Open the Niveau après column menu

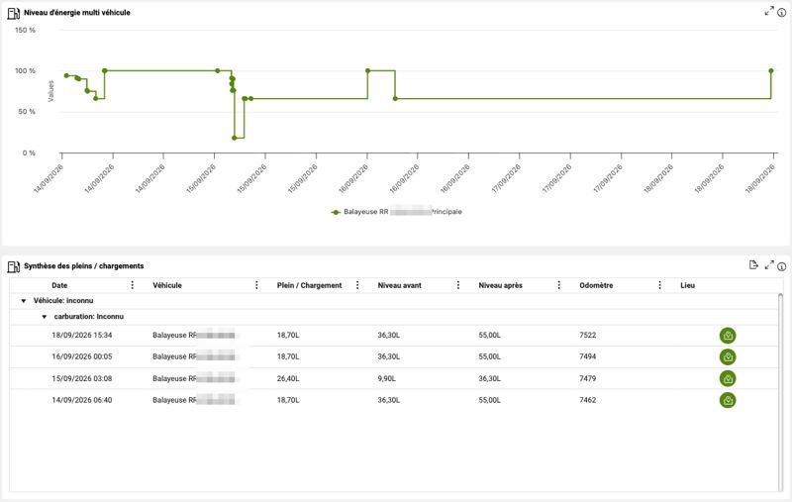558,285
